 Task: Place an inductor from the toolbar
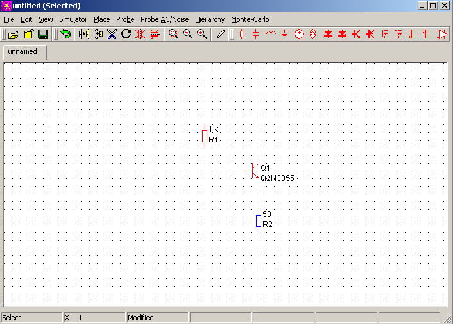click(270, 33)
